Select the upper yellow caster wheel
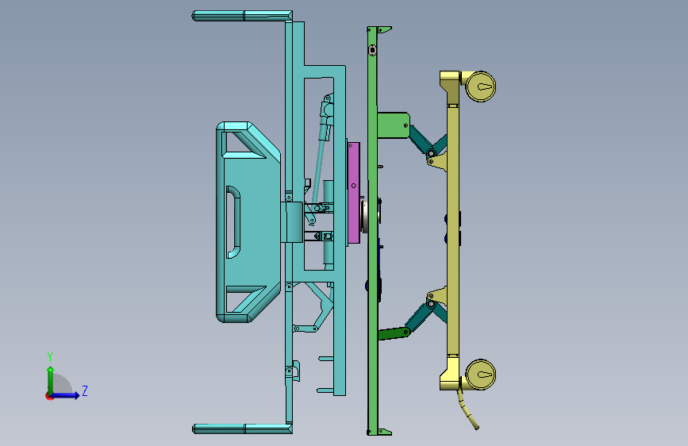The image size is (688, 446). click(480, 87)
